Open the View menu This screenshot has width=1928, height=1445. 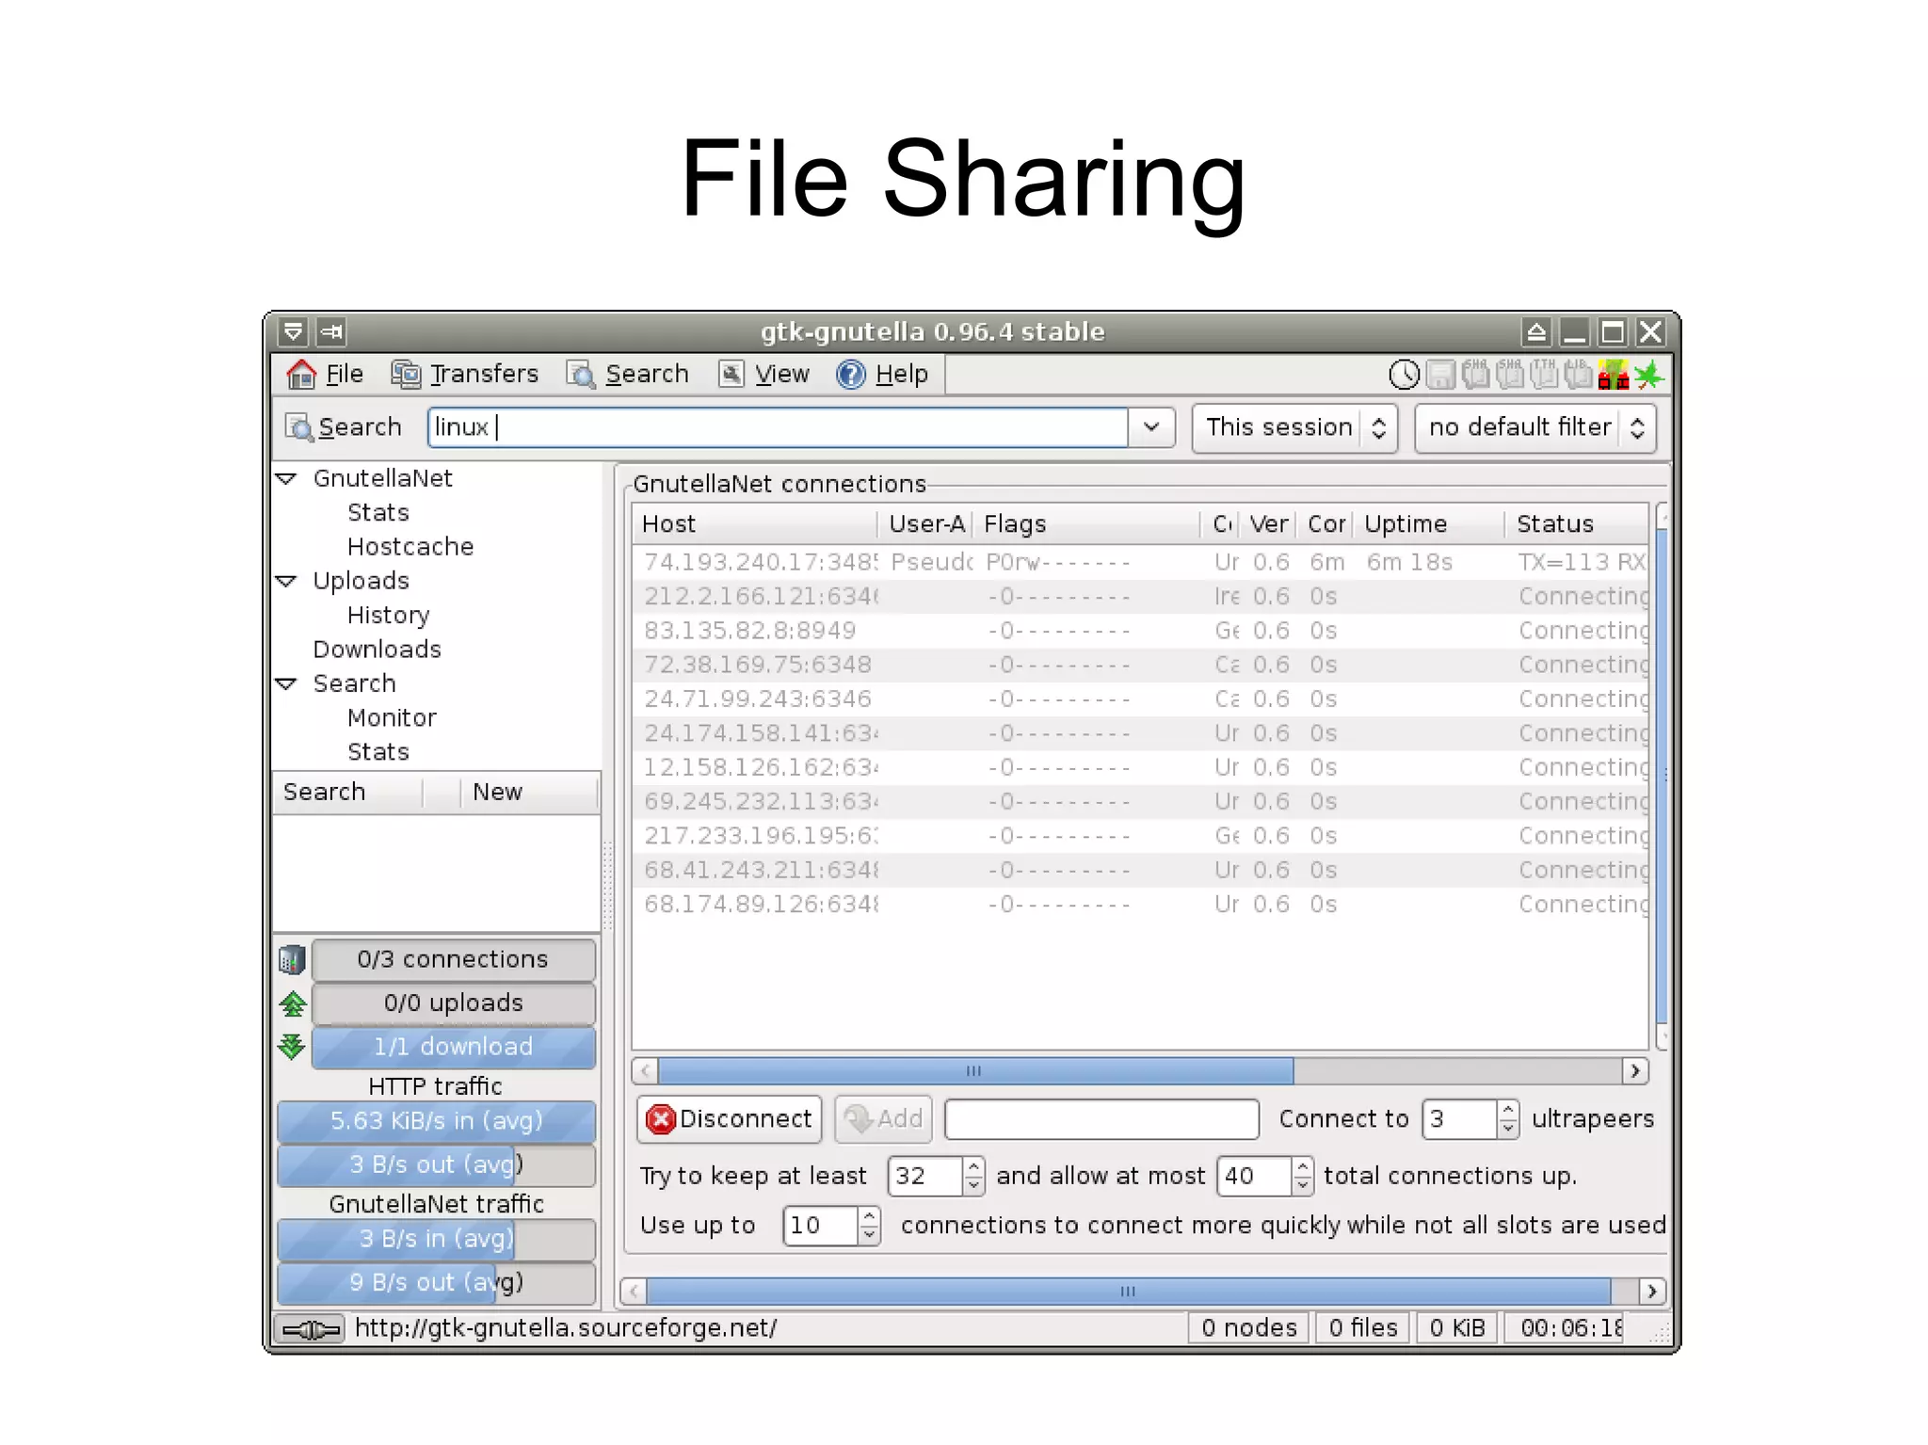point(763,374)
